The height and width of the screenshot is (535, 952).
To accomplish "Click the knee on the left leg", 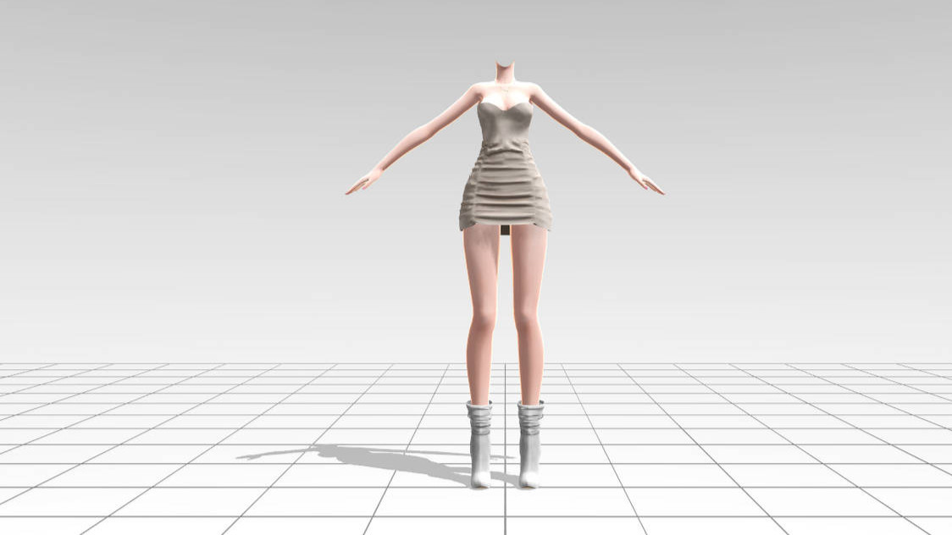I will click(483, 320).
